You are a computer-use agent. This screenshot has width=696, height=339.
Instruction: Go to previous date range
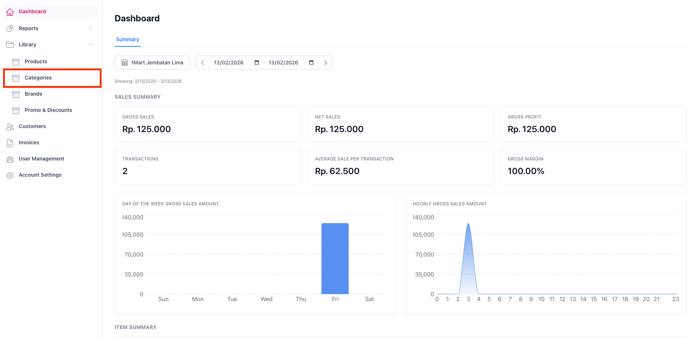(203, 63)
